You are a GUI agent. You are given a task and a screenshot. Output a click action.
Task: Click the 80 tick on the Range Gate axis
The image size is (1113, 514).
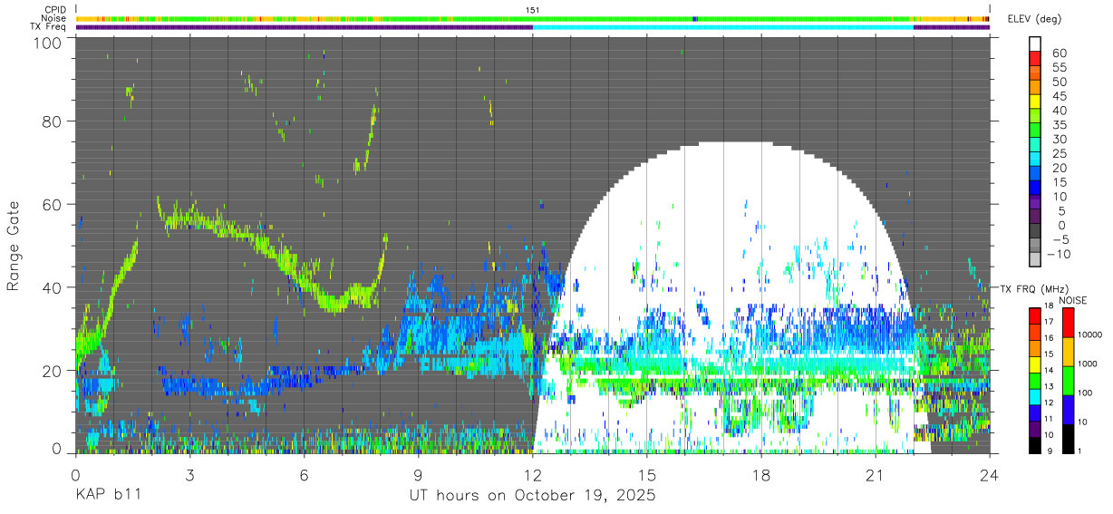(52, 121)
